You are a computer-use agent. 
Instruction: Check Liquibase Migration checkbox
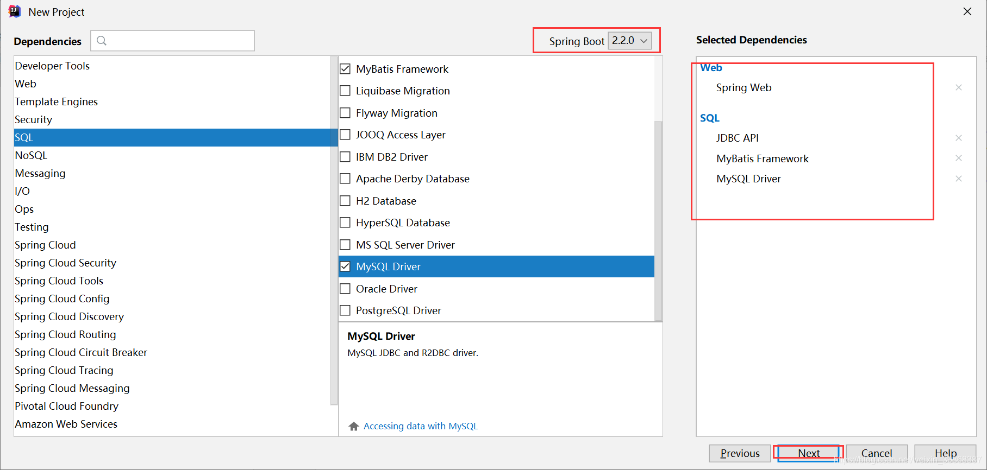[345, 91]
